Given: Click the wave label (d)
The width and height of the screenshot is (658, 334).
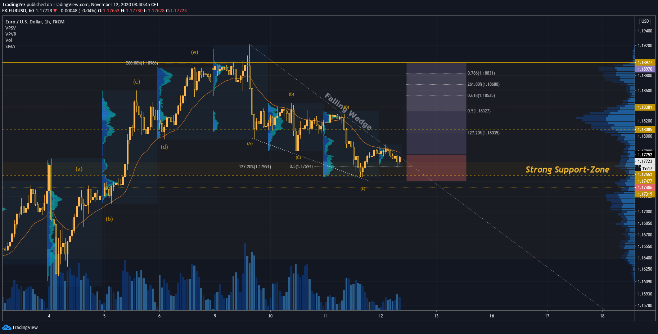Looking at the screenshot, I should 164,147.
